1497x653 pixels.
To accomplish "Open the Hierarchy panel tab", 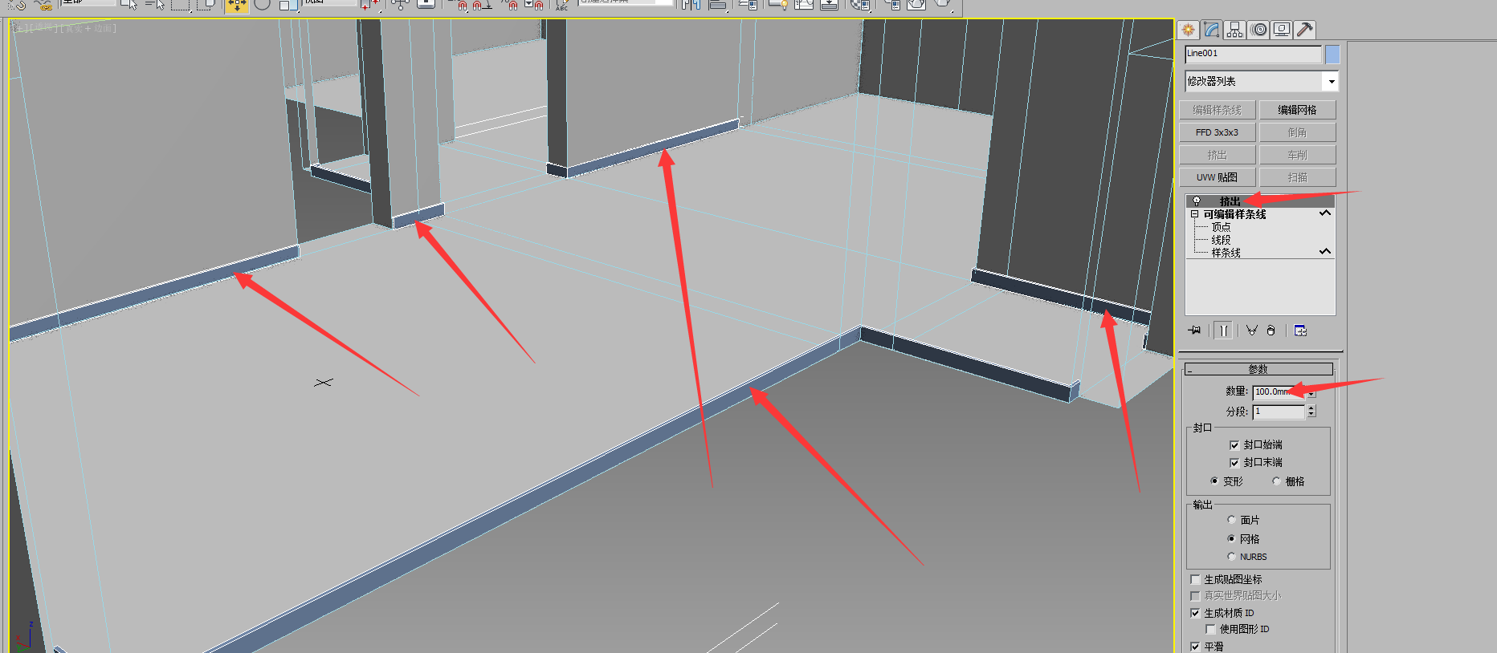I will pyautogui.click(x=1234, y=30).
